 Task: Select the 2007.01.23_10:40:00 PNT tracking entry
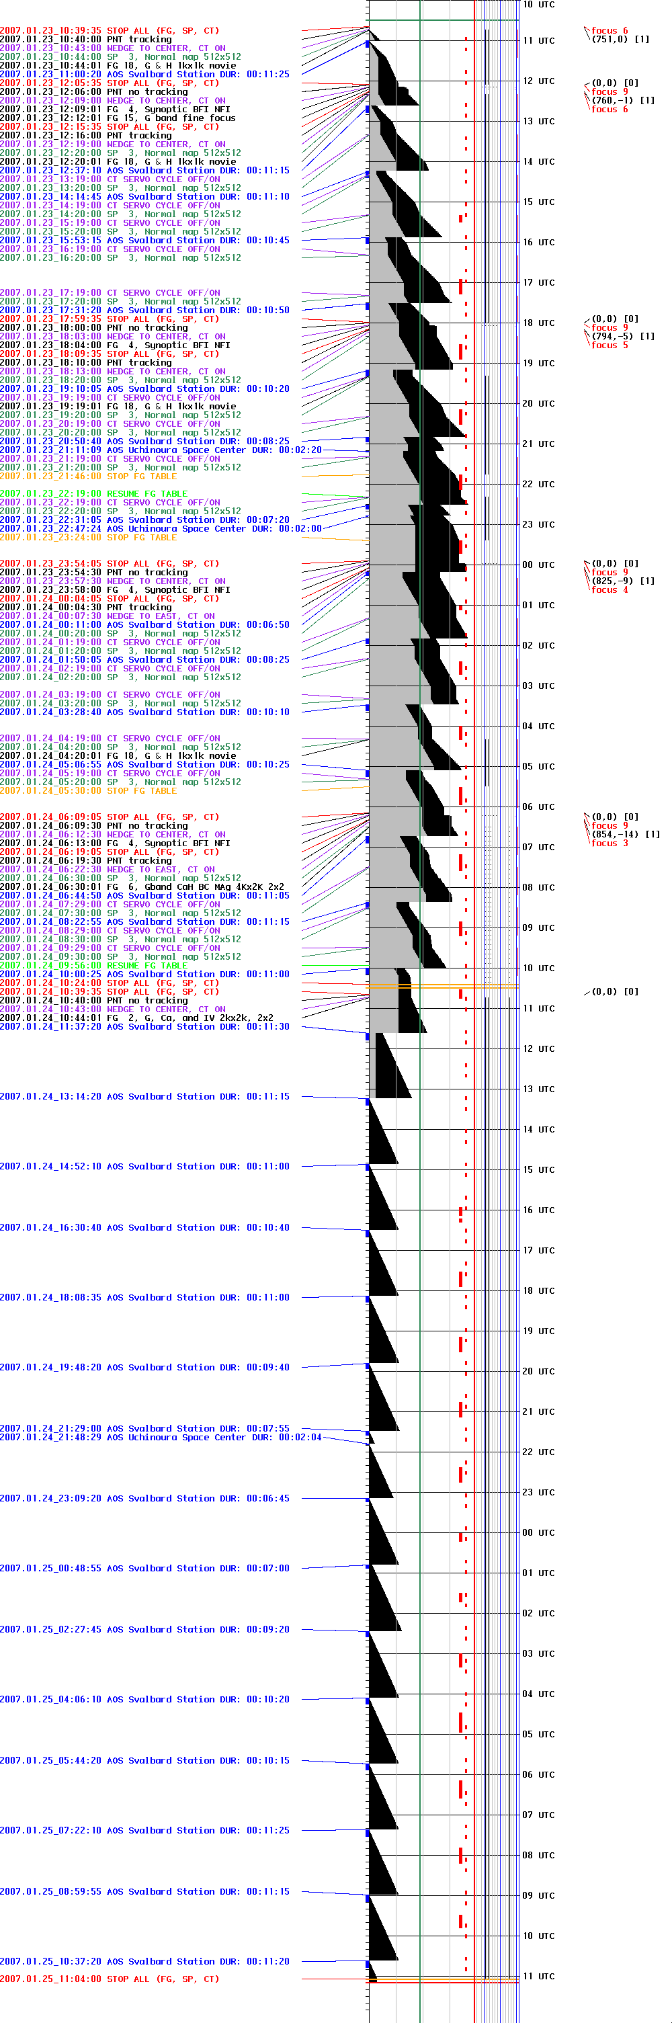pyautogui.click(x=85, y=39)
